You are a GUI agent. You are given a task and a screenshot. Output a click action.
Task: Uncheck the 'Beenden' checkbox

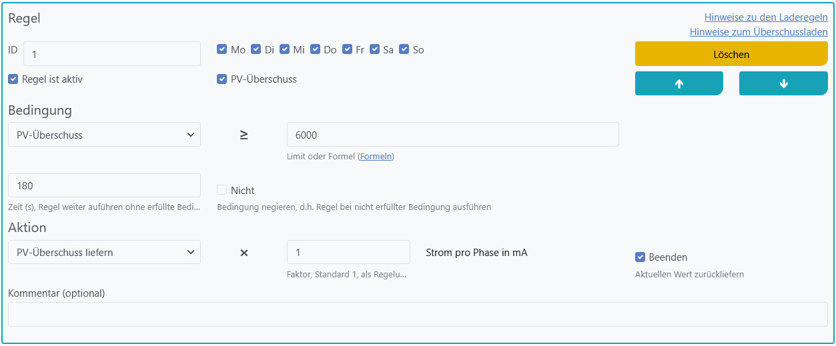[640, 257]
